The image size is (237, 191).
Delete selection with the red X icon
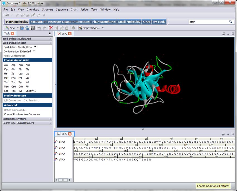click(x=51, y=28)
